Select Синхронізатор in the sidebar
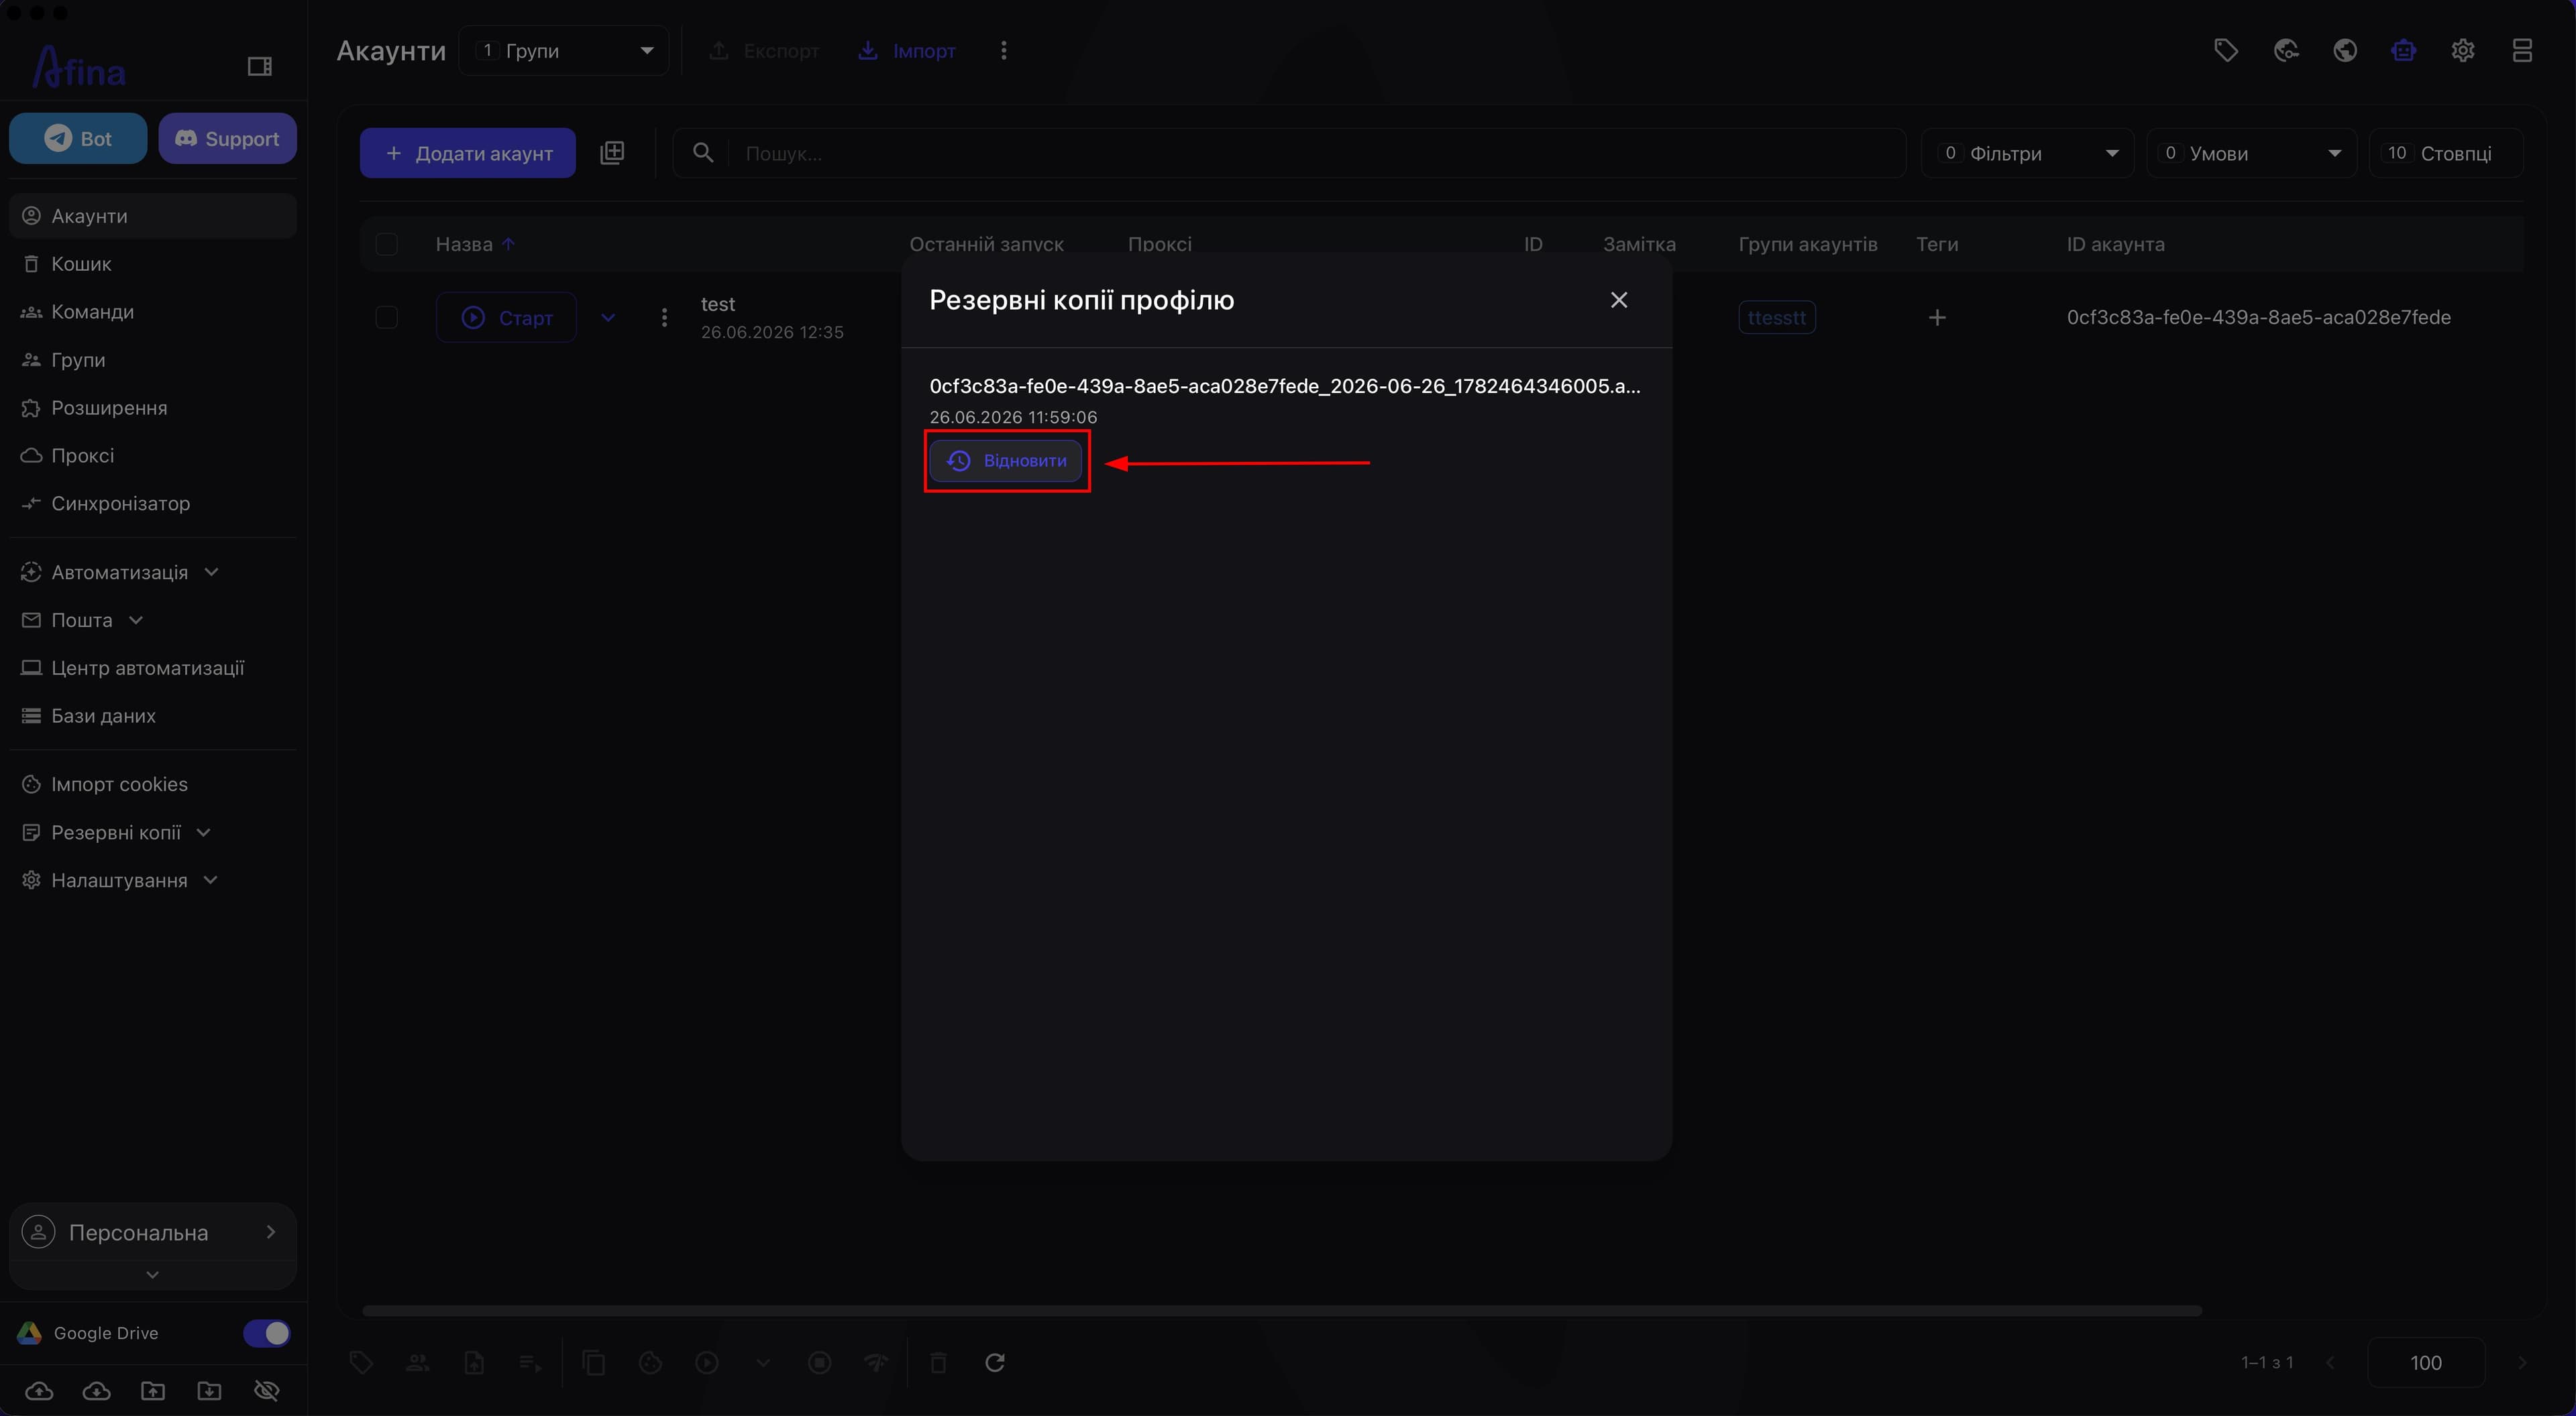The image size is (2576, 1416). click(120, 504)
